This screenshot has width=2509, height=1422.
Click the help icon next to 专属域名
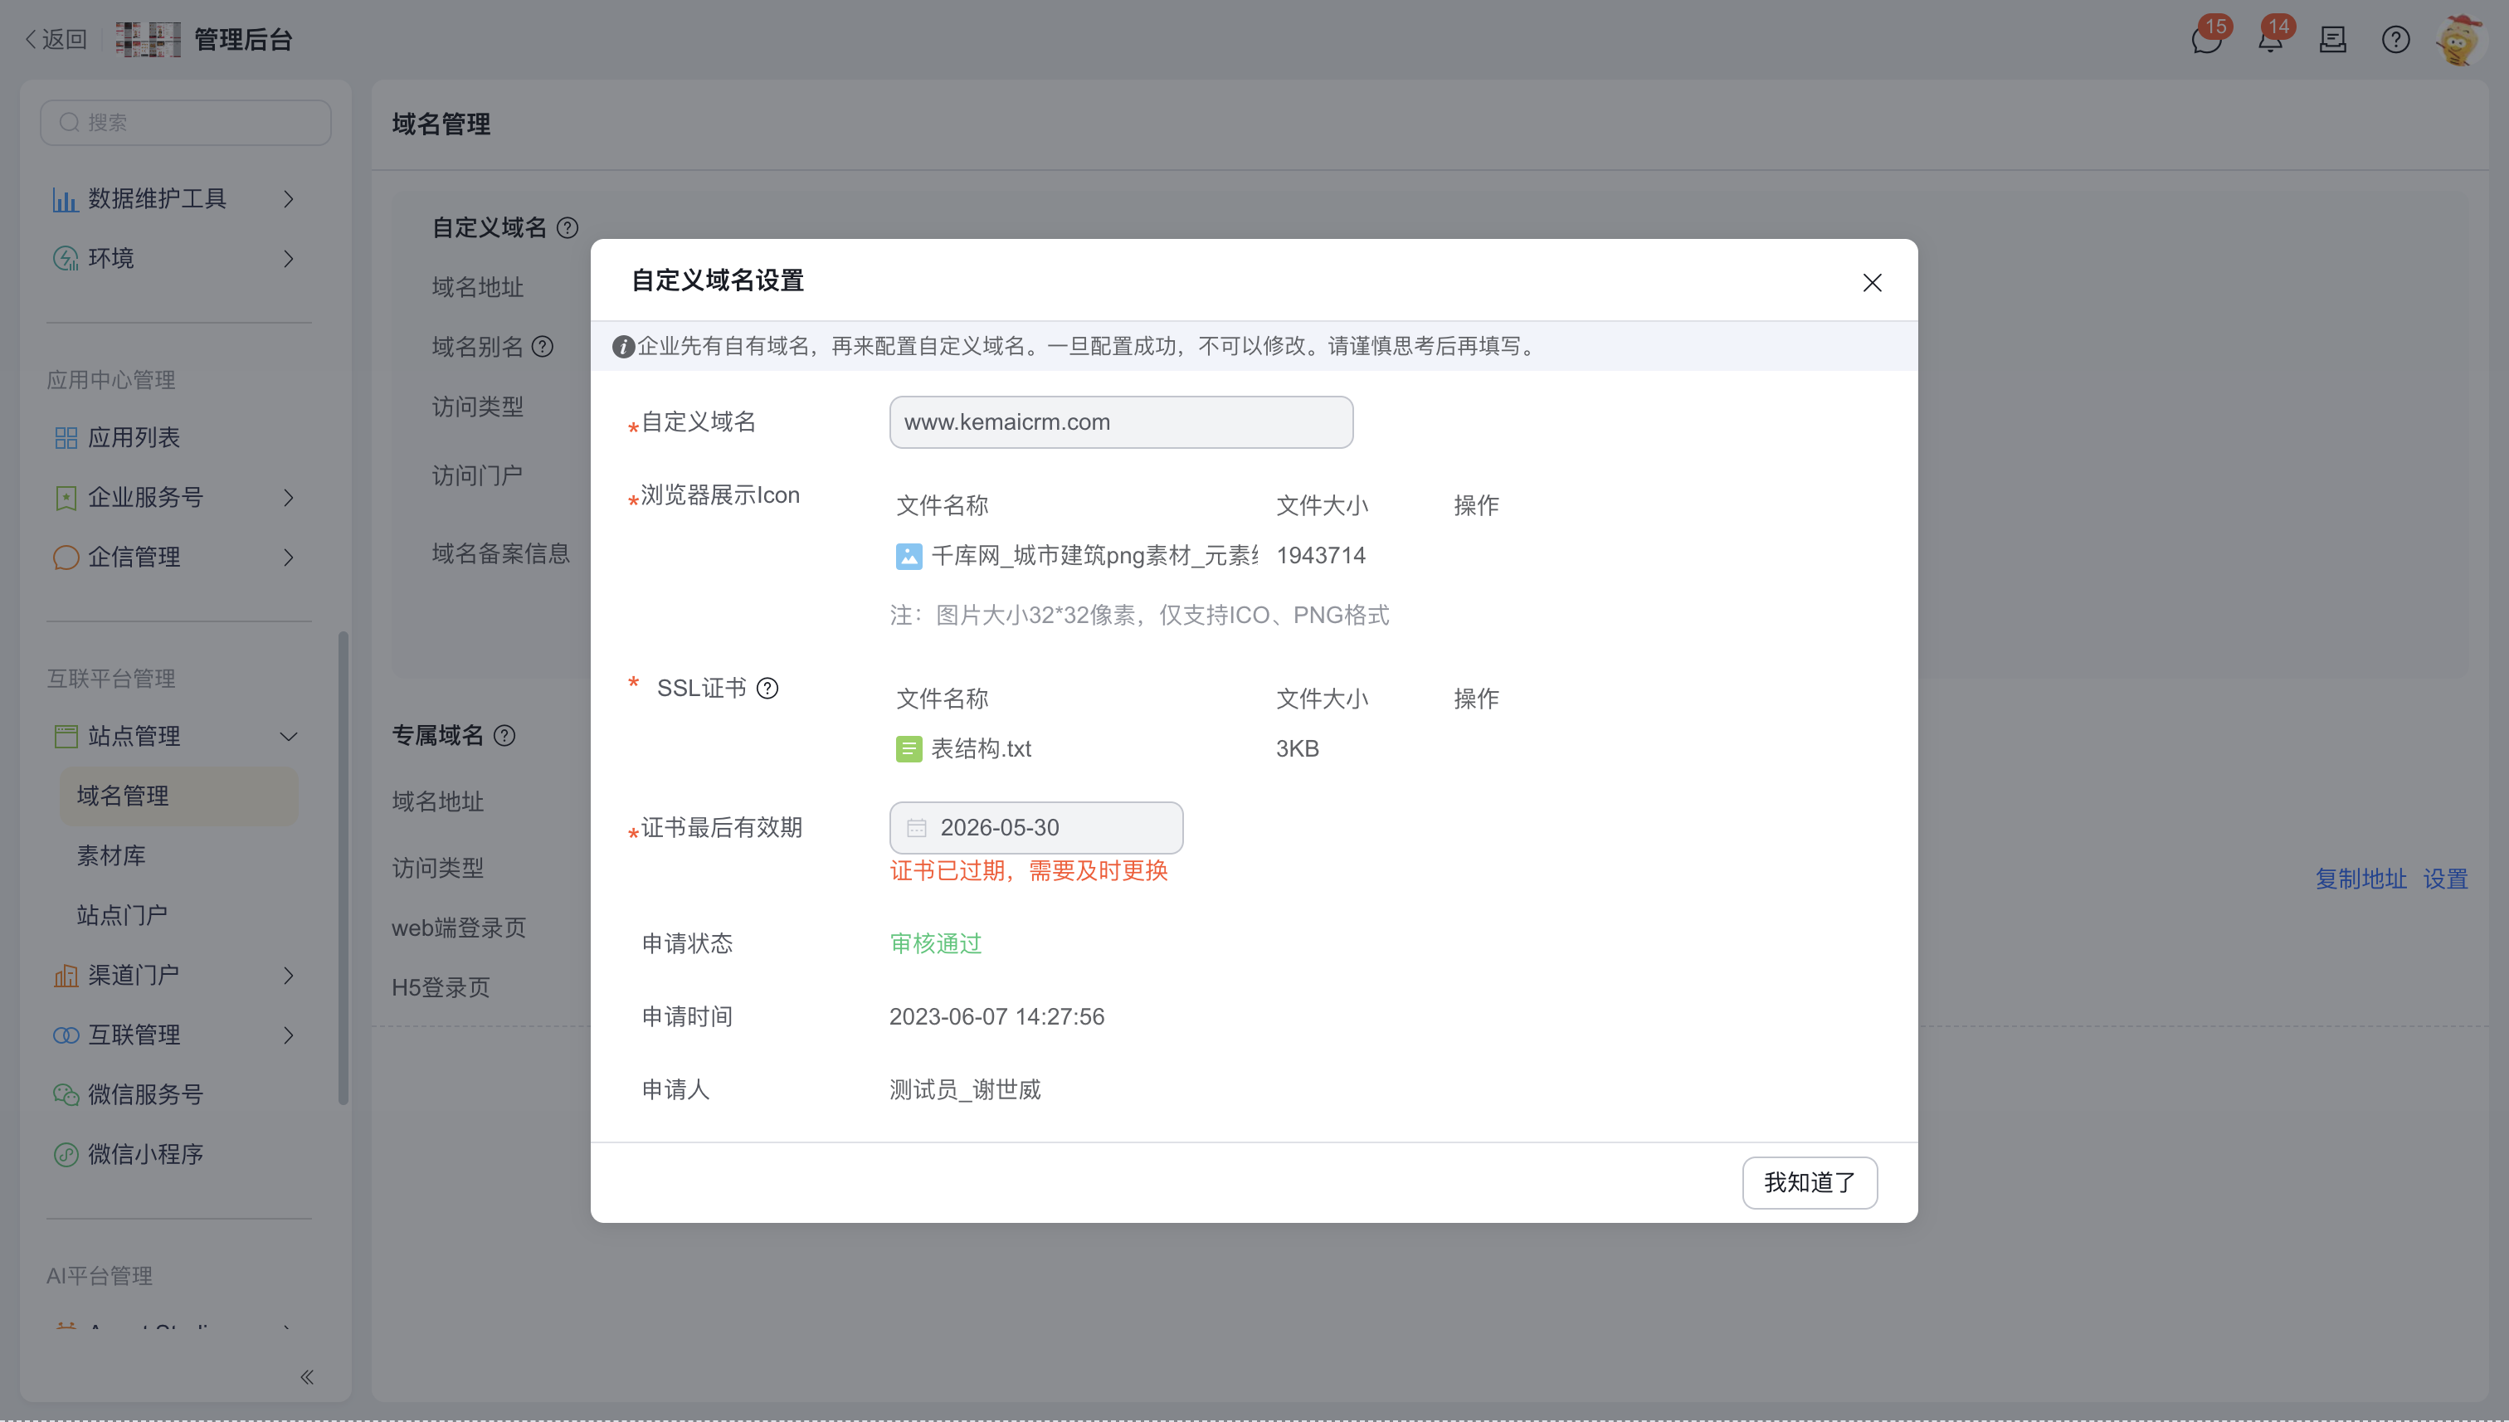point(504,737)
